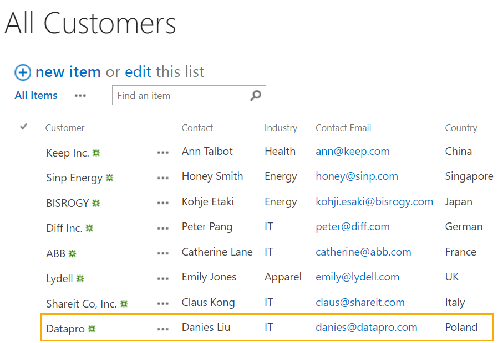
Task: Click the plus circle new item icon
Action: pos(23,72)
